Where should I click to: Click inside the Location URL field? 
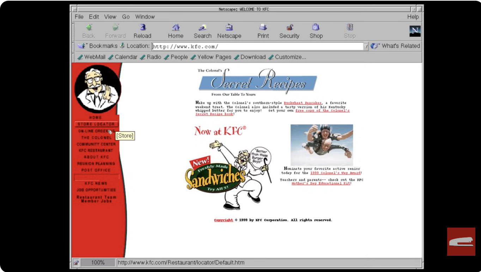coord(247,46)
